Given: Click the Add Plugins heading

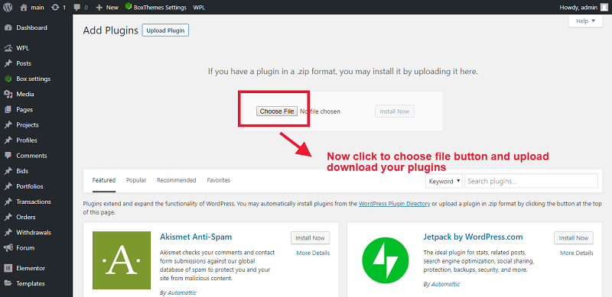Looking at the screenshot, I should (x=110, y=31).
